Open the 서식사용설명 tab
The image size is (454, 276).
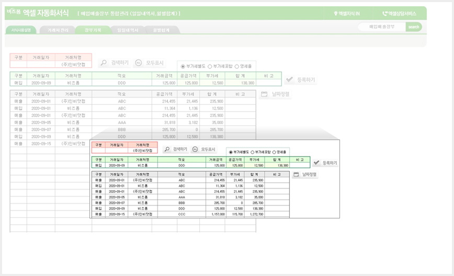(21, 30)
